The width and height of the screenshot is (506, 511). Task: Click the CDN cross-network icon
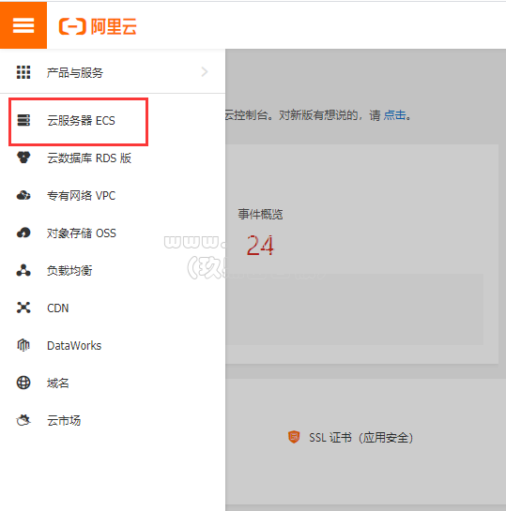click(x=23, y=308)
